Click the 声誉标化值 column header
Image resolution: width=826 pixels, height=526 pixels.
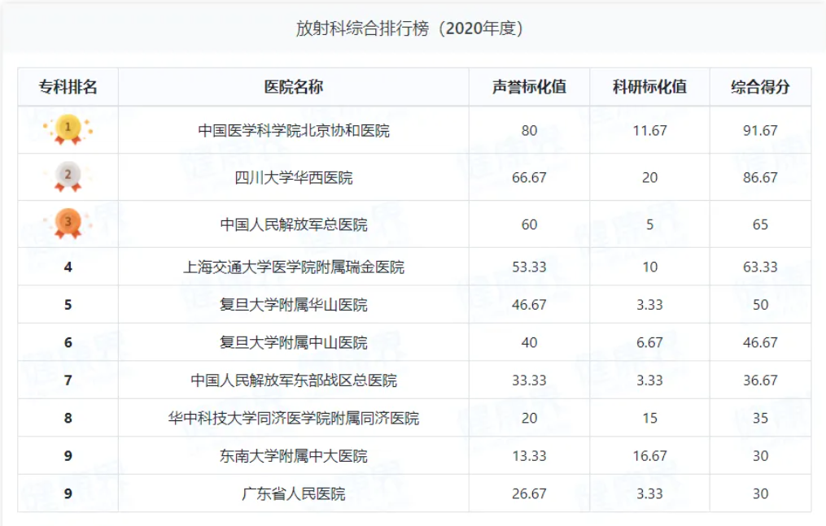coord(529,87)
